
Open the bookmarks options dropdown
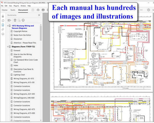pyautogui.click(x=10, y=20)
